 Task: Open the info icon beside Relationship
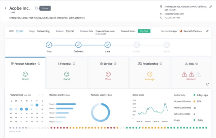pyautogui.click(x=161, y=64)
